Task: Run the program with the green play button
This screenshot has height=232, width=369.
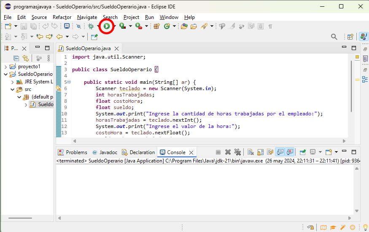Action: point(107,26)
